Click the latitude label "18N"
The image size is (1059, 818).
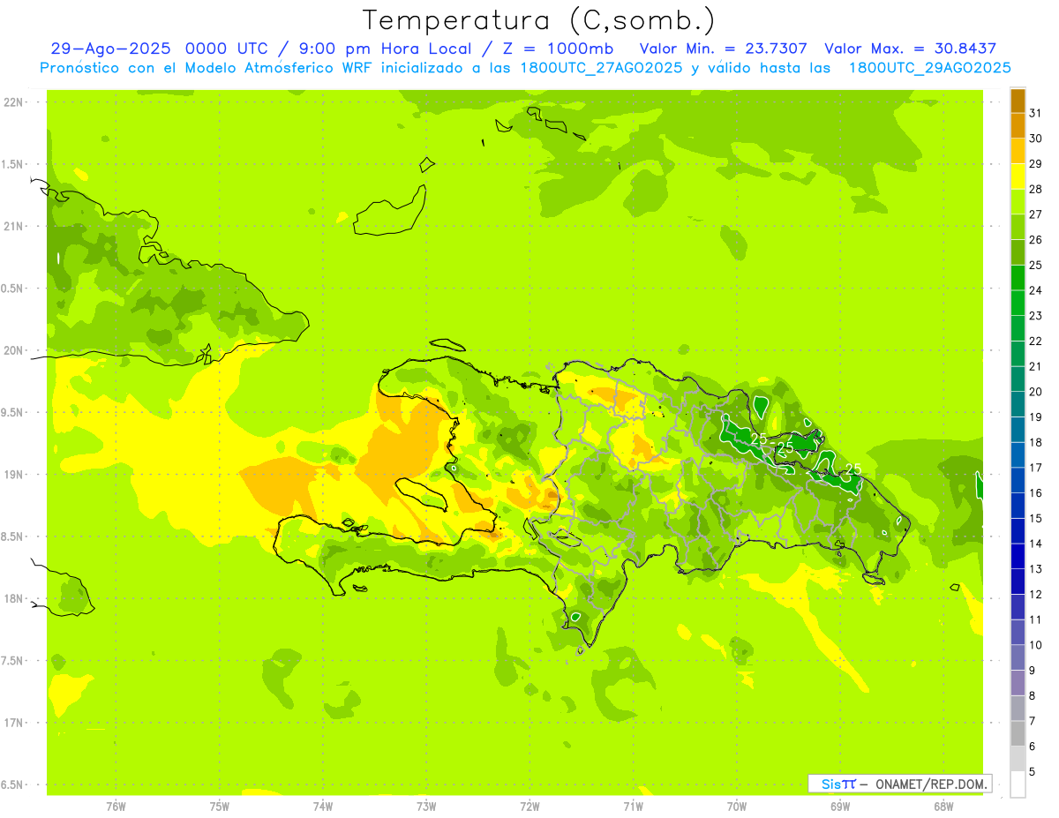tap(14, 599)
